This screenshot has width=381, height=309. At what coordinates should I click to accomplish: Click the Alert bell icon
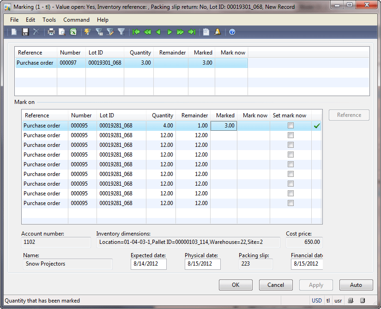(217, 32)
